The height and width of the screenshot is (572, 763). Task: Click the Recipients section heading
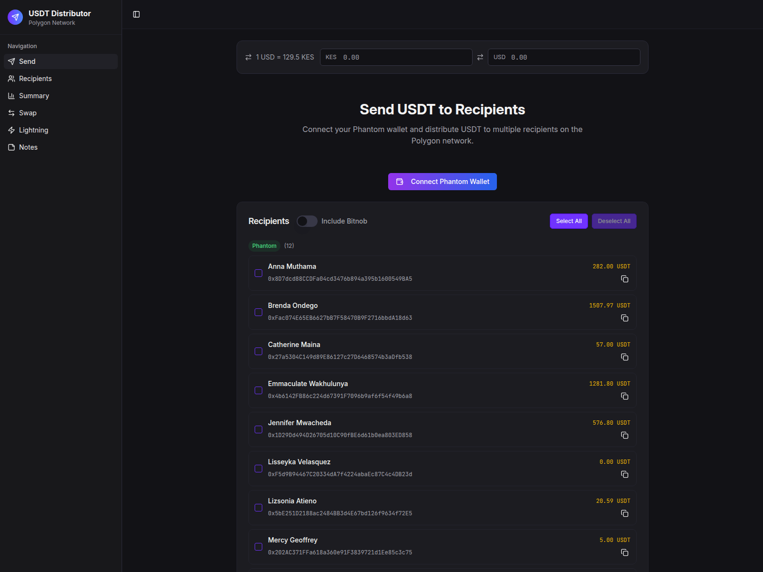(x=268, y=221)
